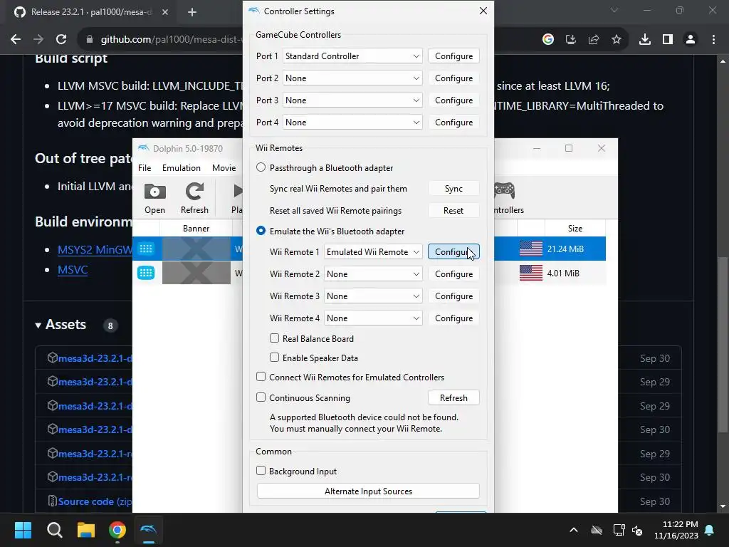Enable Background Input checkbox

click(261, 471)
